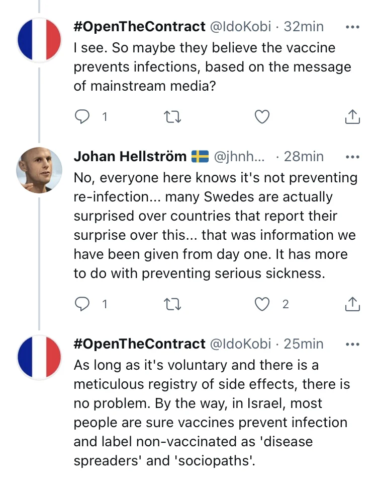Like the 32min #OpenTheContract tweet
Viewport: 377px width, 478px height.
click(x=262, y=117)
